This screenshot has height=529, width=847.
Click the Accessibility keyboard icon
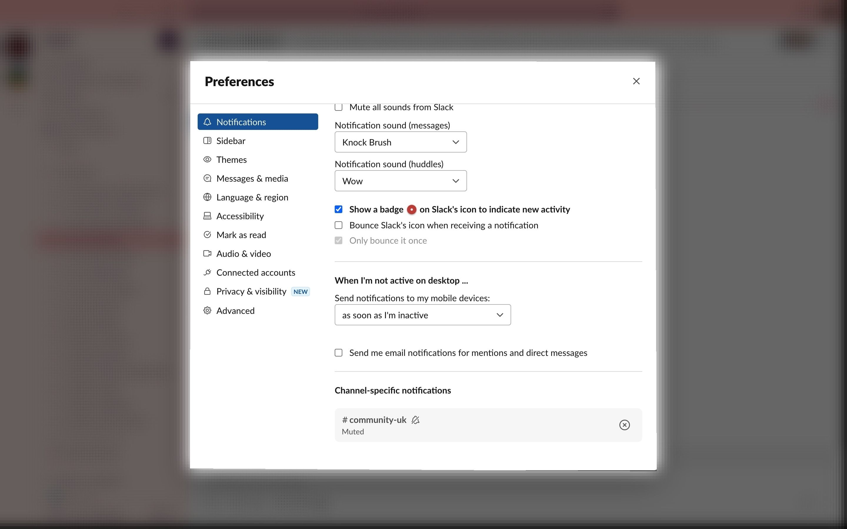(207, 216)
